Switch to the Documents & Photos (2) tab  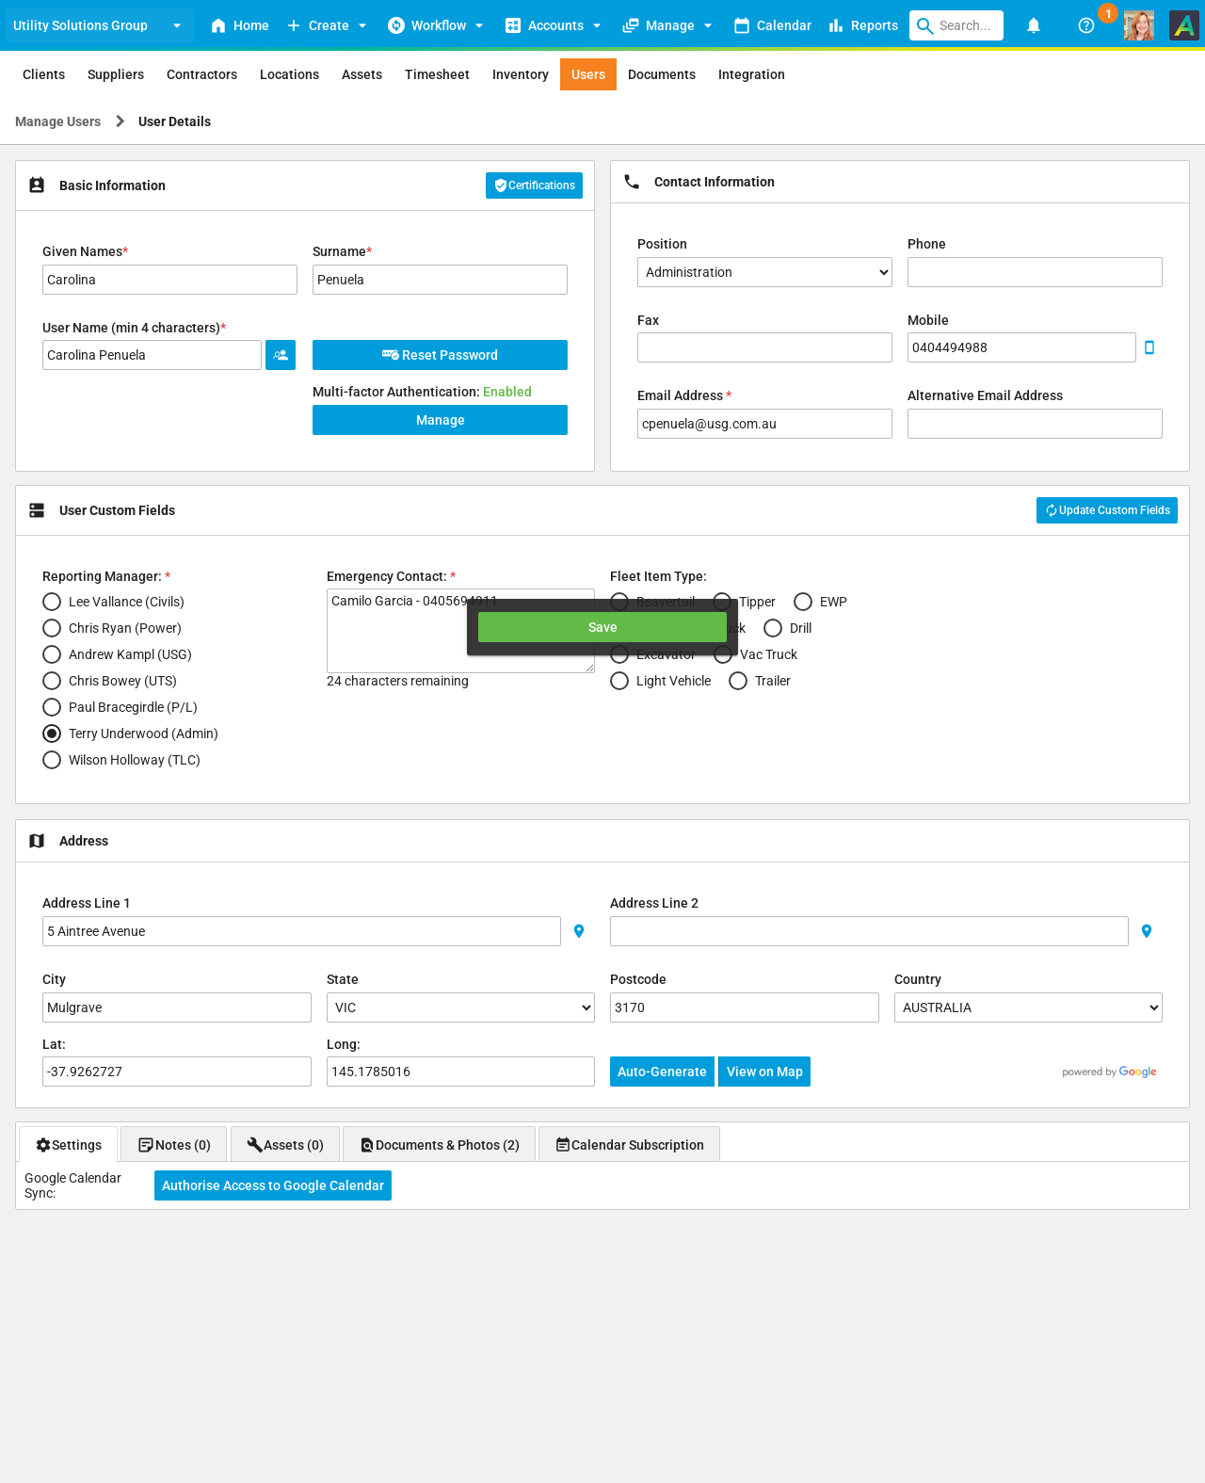[x=439, y=1145]
